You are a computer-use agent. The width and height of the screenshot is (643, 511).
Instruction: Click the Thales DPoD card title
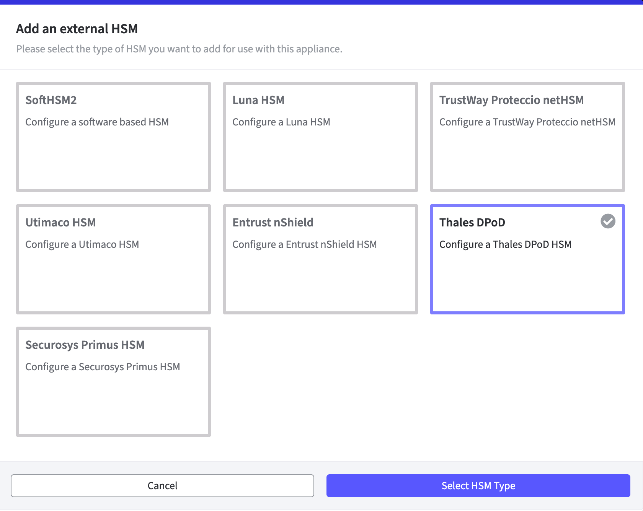coord(472,223)
